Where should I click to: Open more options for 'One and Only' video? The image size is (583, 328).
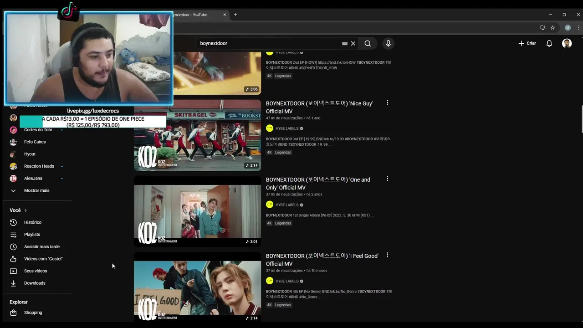click(x=388, y=179)
